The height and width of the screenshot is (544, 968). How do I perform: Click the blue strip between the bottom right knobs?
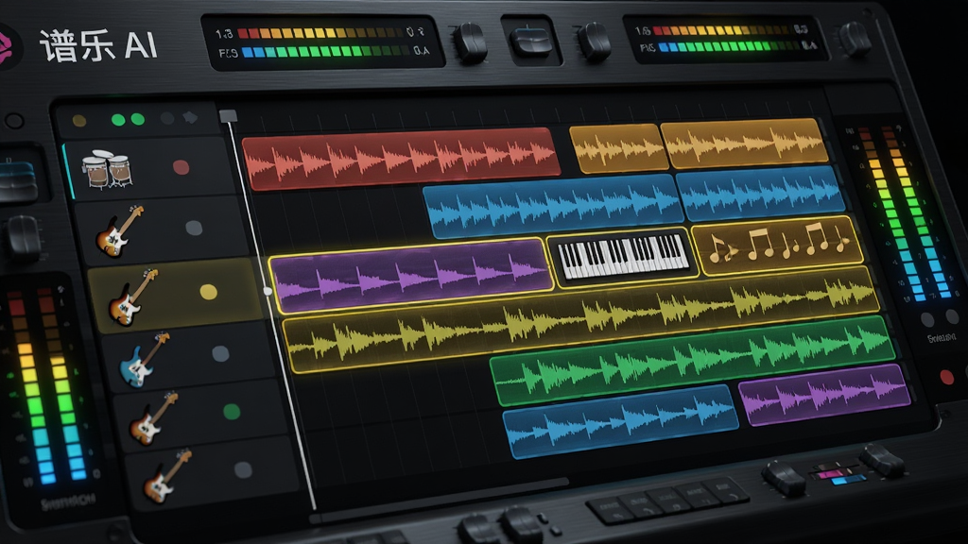tap(848, 479)
